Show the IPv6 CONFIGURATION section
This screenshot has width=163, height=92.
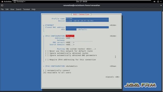(x=113, y=66)
